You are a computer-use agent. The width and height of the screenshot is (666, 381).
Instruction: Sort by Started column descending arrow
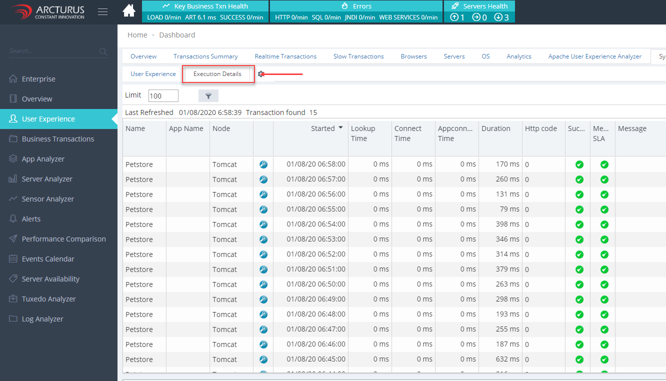click(340, 128)
